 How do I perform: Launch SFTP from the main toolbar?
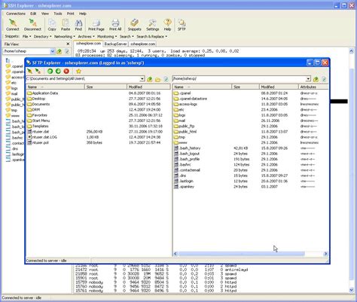(x=182, y=25)
